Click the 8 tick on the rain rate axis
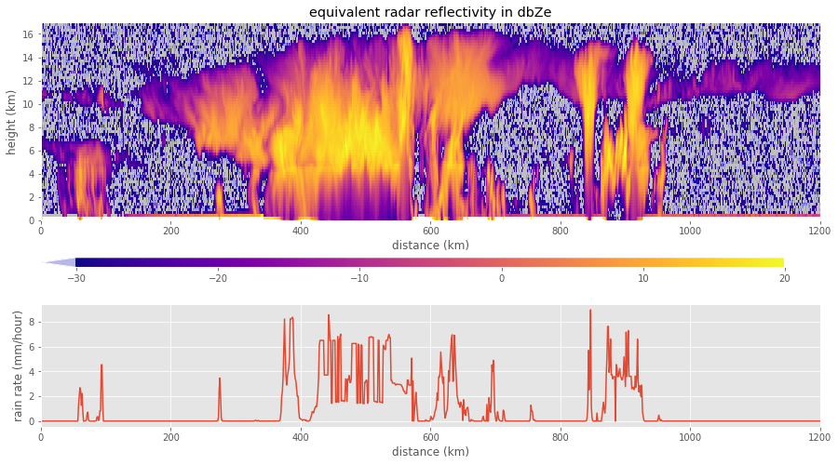 [31, 322]
